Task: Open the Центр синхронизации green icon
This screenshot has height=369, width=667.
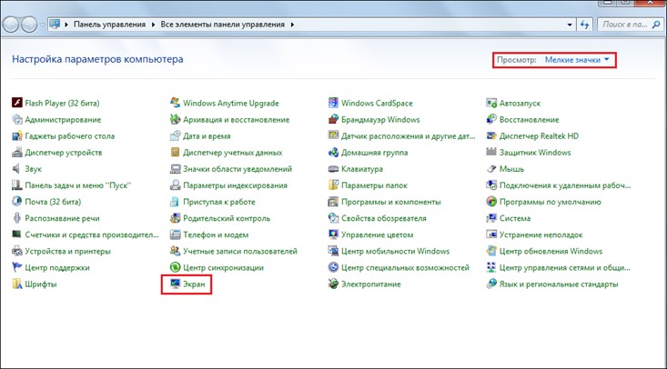Action: click(176, 267)
